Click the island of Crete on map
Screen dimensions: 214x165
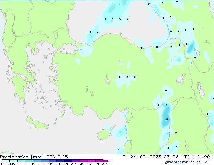37,123
